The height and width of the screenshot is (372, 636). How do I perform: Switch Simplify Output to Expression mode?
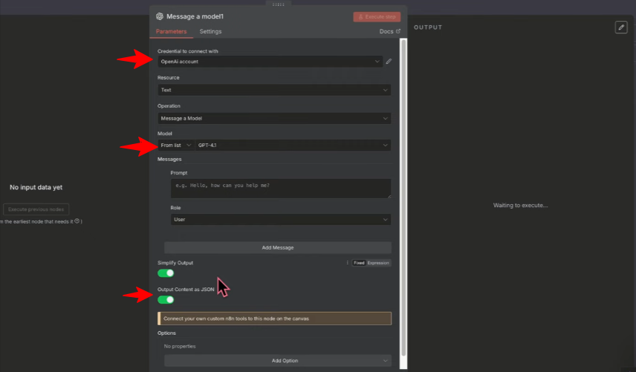[x=378, y=263]
